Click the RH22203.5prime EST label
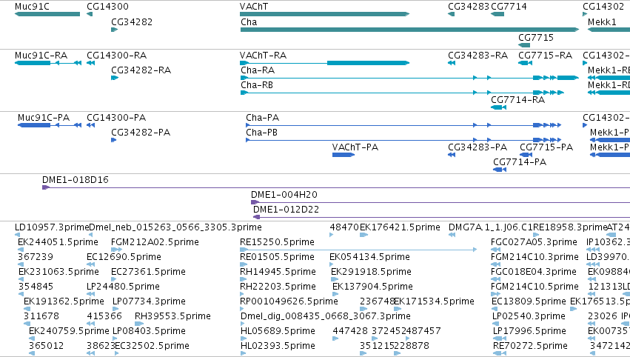 278,287
